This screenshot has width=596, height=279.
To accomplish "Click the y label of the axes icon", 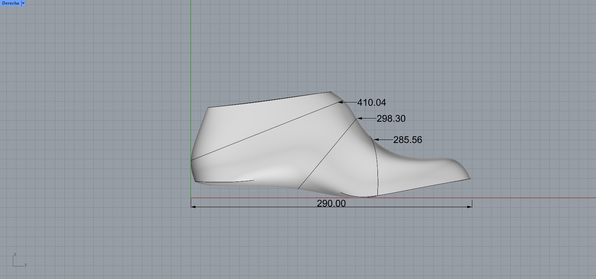I will pyautogui.click(x=26, y=264).
